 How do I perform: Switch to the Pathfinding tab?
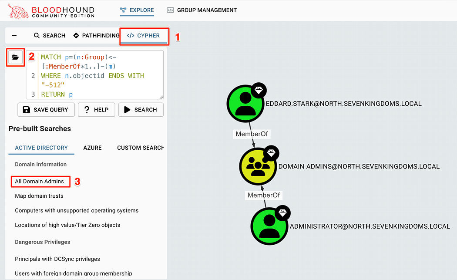pos(97,36)
